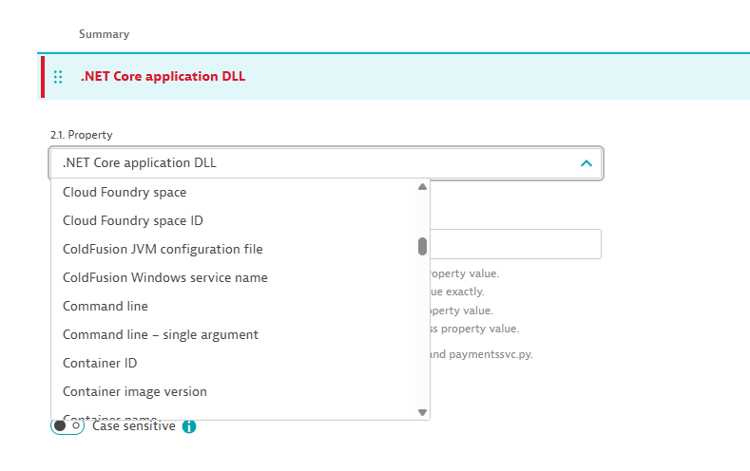This screenshot has width=750, height=471.
Task: Click the value input field
Action: pyautogui.click(x=515, y=244)
